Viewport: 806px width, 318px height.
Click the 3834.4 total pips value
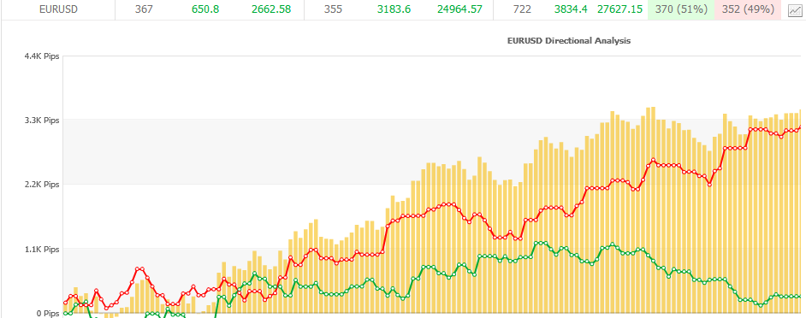point(571,9)
